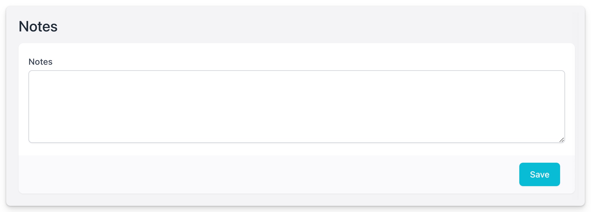This screenshot has width=591, height=212.
Task: Click the Notes section header text
Action: [x=38, y=26]
